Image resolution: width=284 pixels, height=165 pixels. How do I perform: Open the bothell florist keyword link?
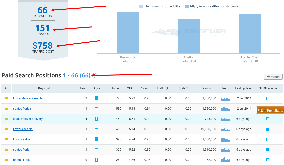pyautogui.click(x=22, y=160)
